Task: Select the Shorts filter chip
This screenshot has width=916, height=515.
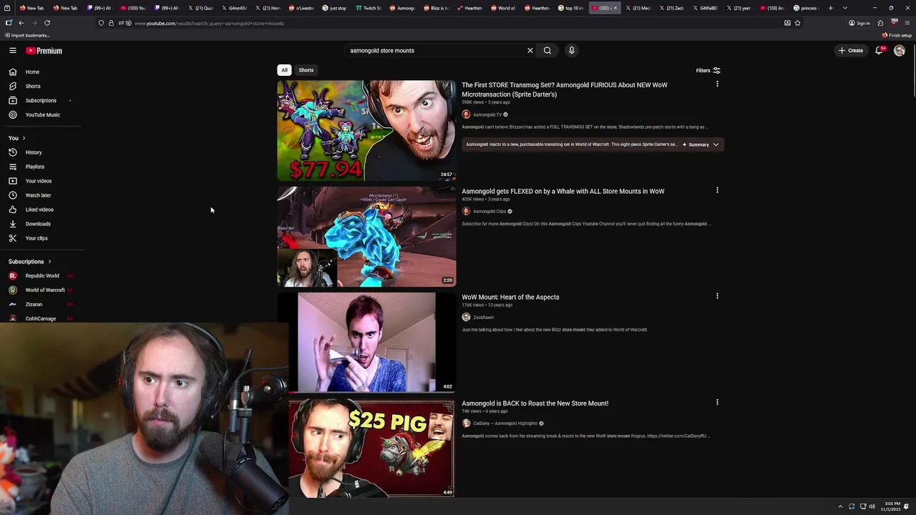Action: pos(306,70)
